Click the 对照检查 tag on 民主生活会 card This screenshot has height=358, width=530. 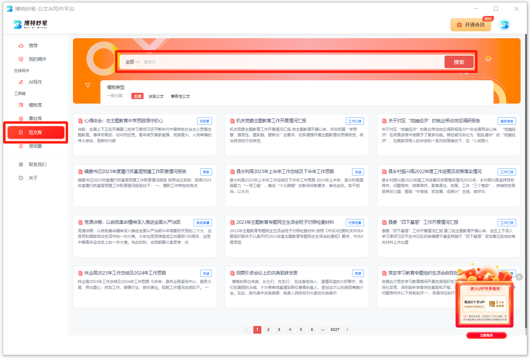click(x=355, y=223)
